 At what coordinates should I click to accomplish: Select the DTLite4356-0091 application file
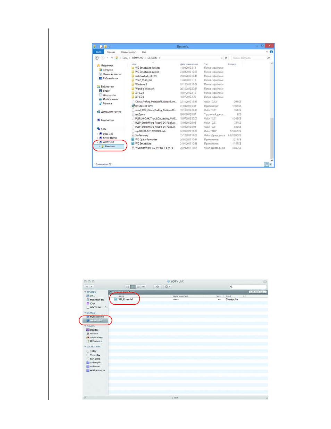tap(142, 106)
